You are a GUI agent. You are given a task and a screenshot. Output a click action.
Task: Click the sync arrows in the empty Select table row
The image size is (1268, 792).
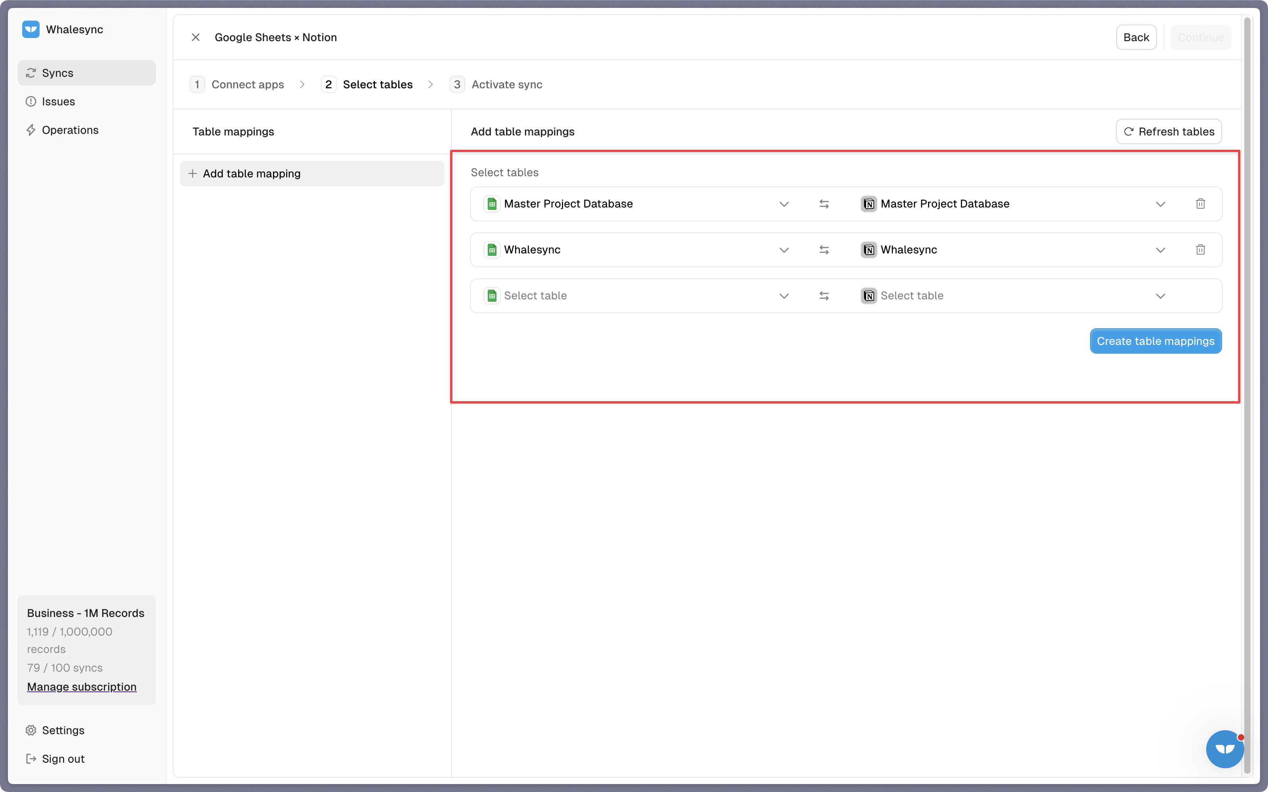(x=824, y=296)
